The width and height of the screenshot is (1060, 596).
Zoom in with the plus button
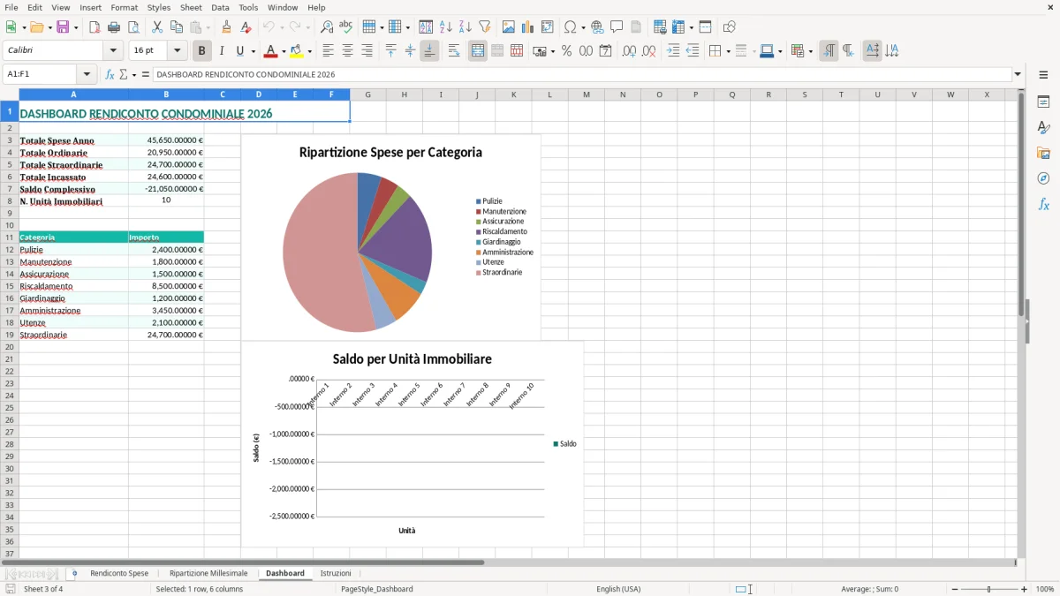tap(1025, 589)
